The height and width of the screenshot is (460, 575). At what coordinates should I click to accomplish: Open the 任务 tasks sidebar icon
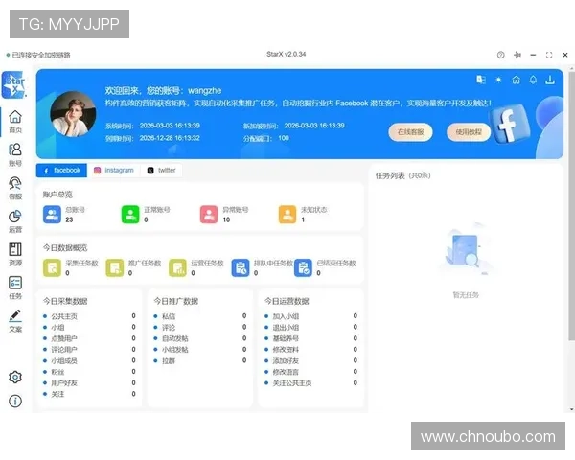(x=15, y=287)
